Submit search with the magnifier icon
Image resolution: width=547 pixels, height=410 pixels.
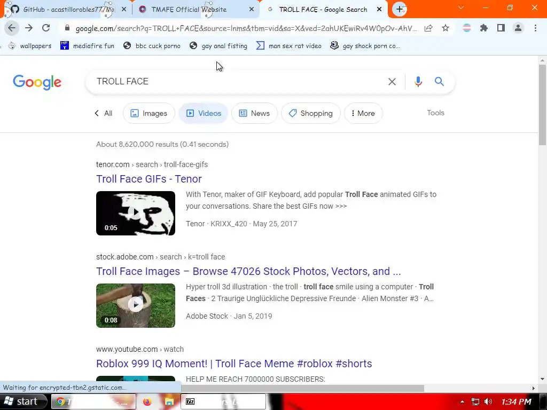[439, 82]
